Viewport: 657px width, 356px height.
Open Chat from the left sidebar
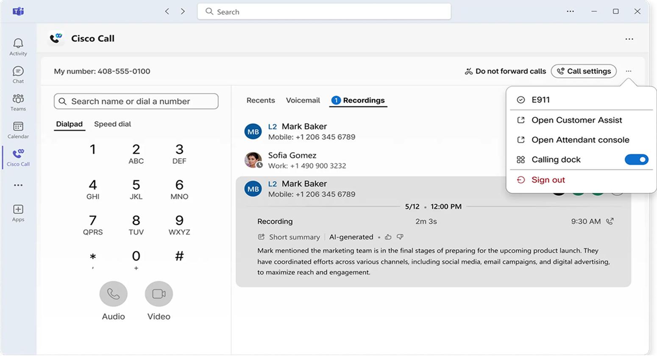click(x=18, y=74)
